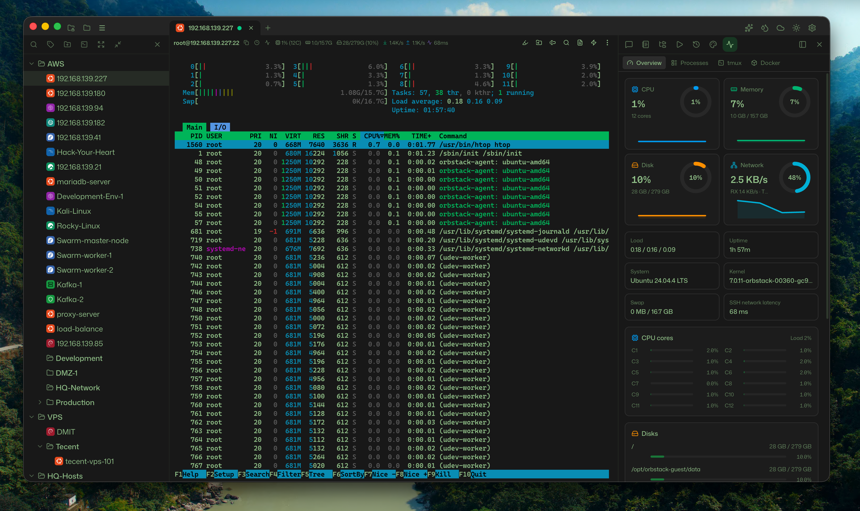Select the Overview tab

(644, 63)
